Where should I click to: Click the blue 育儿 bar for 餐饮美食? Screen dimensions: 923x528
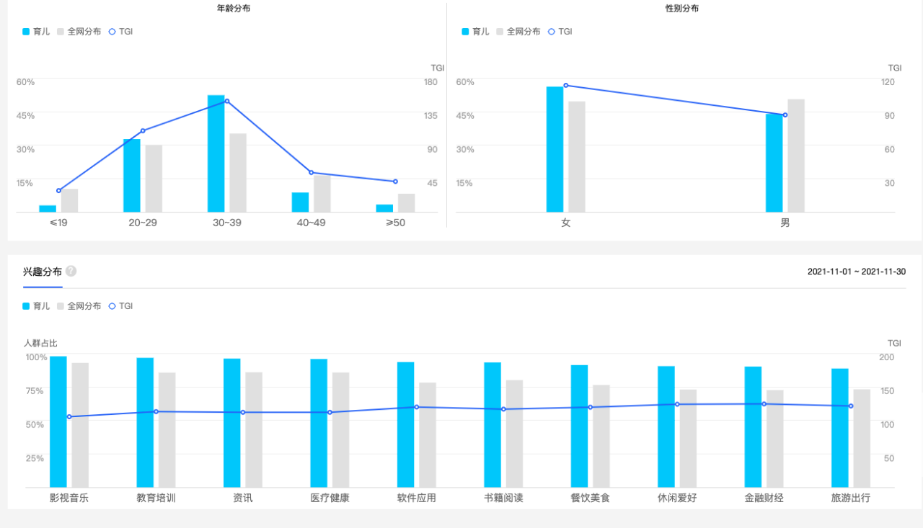(x=580, y=426)
